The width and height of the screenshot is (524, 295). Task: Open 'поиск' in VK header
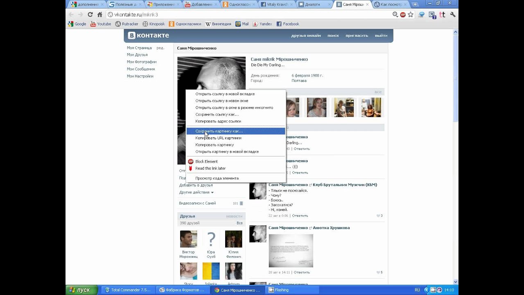333,36
